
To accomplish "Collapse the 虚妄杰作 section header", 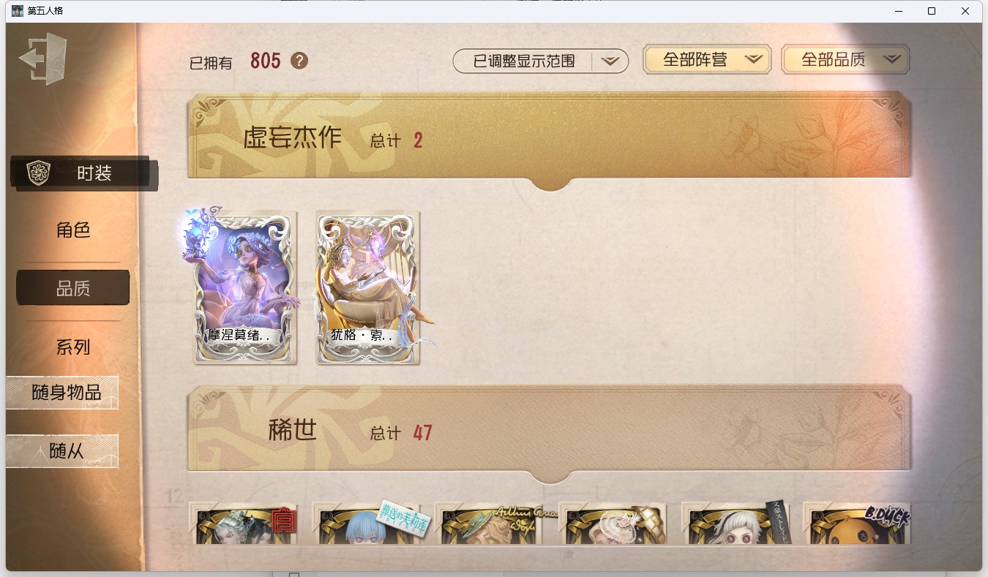I will pos(549,136).
